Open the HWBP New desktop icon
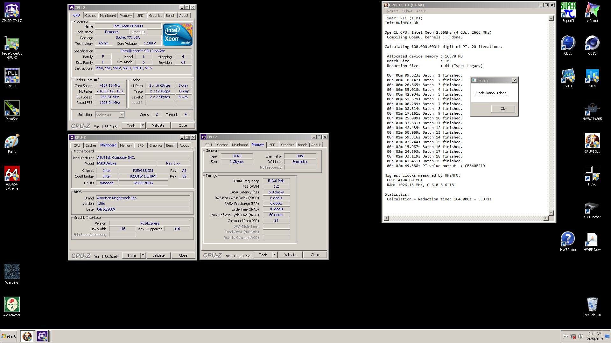 tap(592, 242)
